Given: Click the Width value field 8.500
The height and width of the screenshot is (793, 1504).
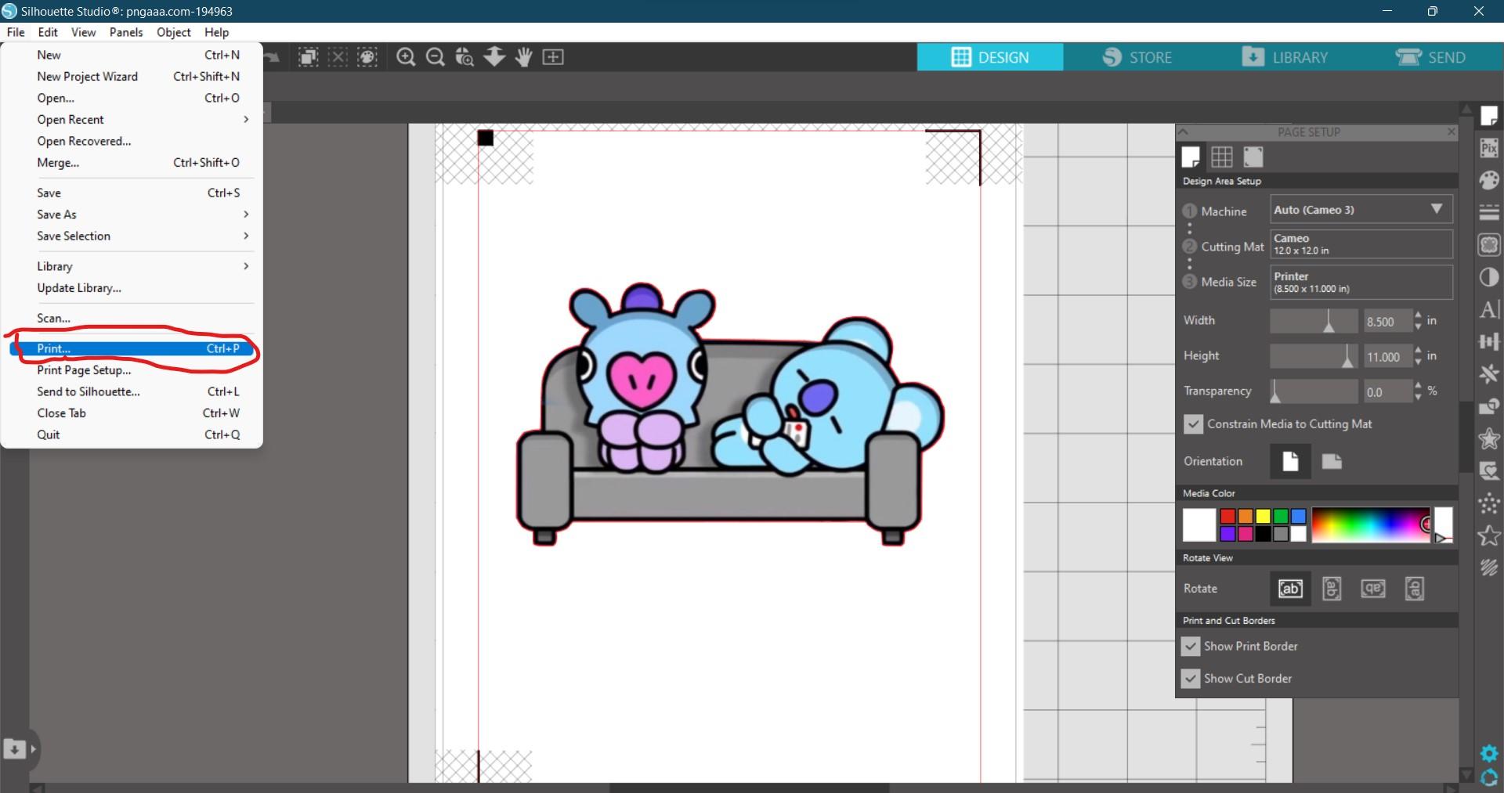Looking at the screenshot, I should (1387, 321).
